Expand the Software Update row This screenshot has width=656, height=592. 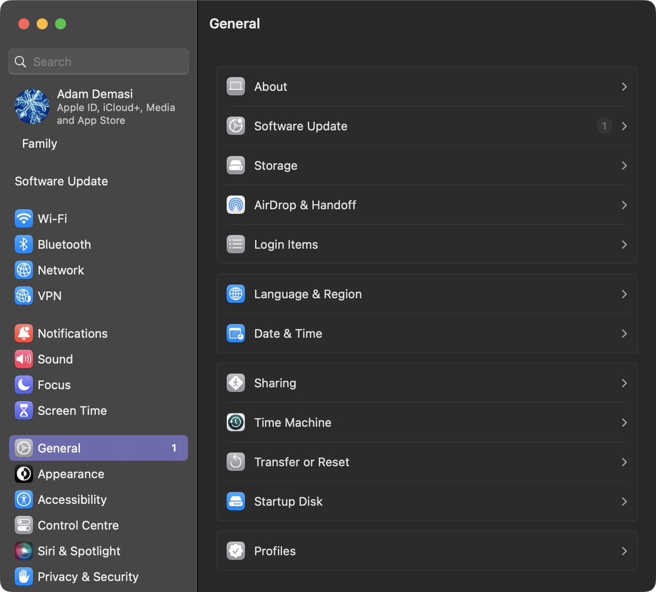426,126
